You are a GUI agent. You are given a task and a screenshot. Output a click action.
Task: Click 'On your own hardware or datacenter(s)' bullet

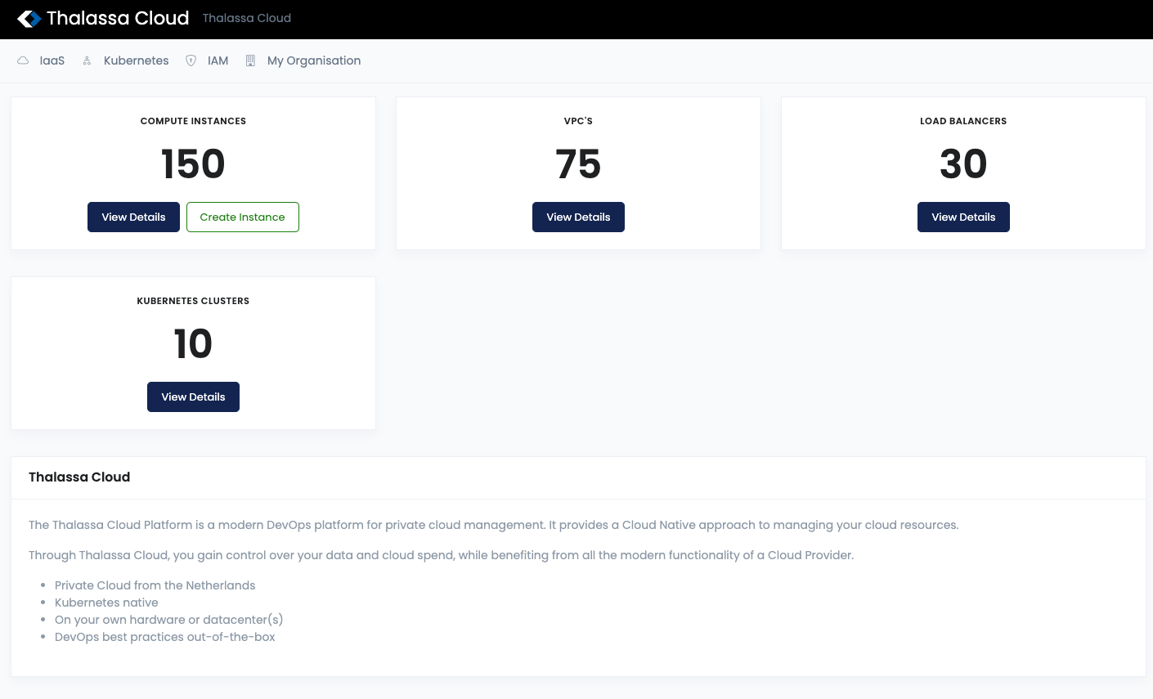pos(169,620)
